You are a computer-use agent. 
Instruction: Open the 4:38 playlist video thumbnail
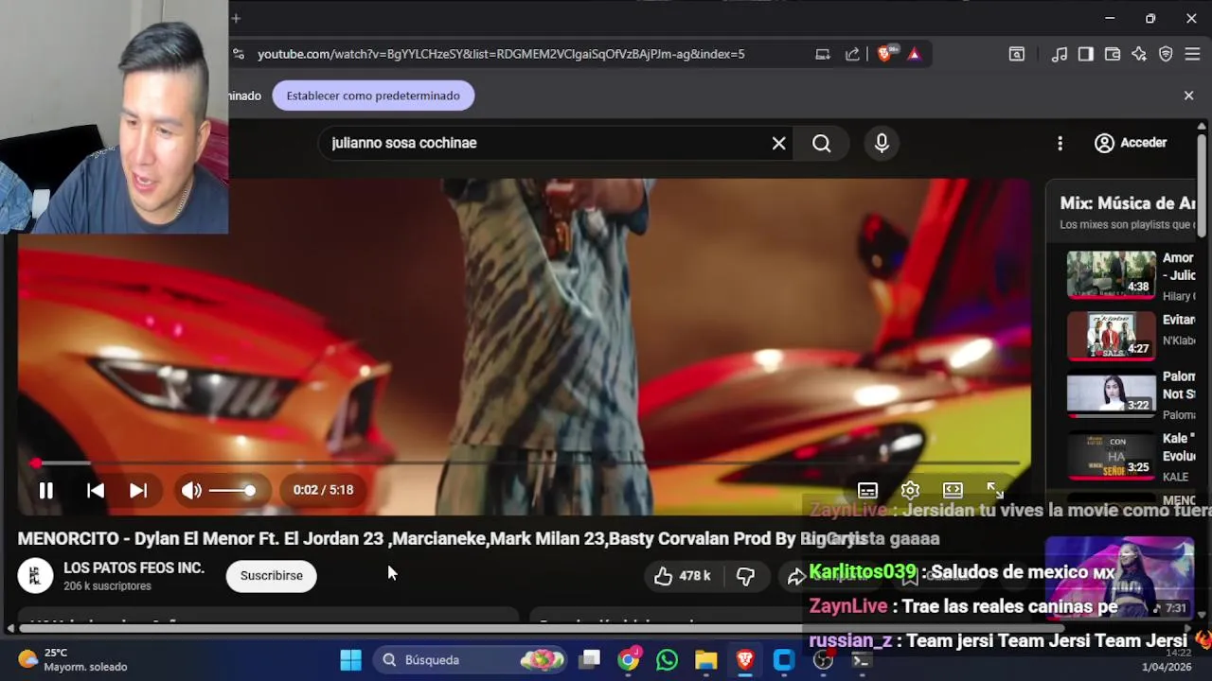(1112, 274)
